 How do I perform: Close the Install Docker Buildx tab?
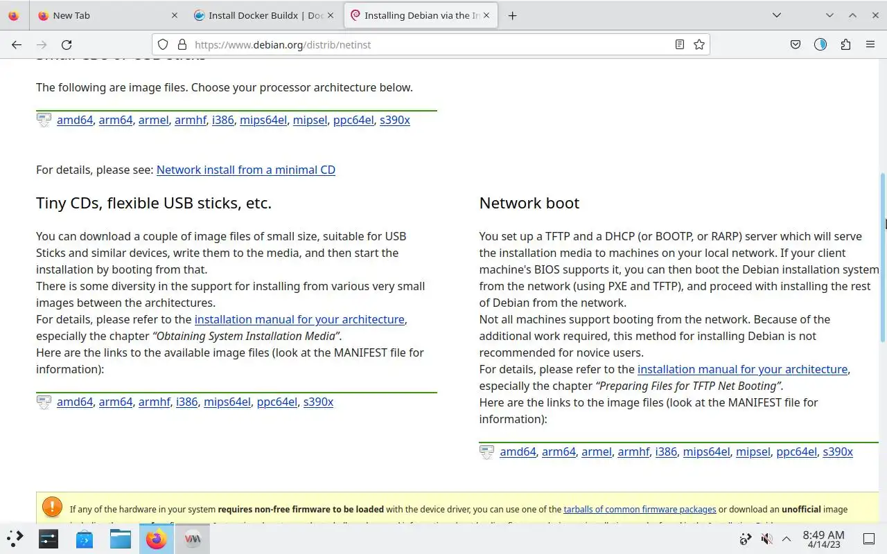(331, 15)
